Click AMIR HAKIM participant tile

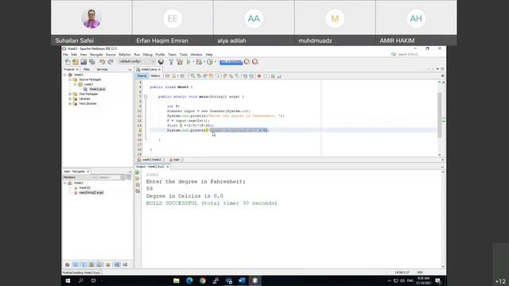[x=416, y=22]
